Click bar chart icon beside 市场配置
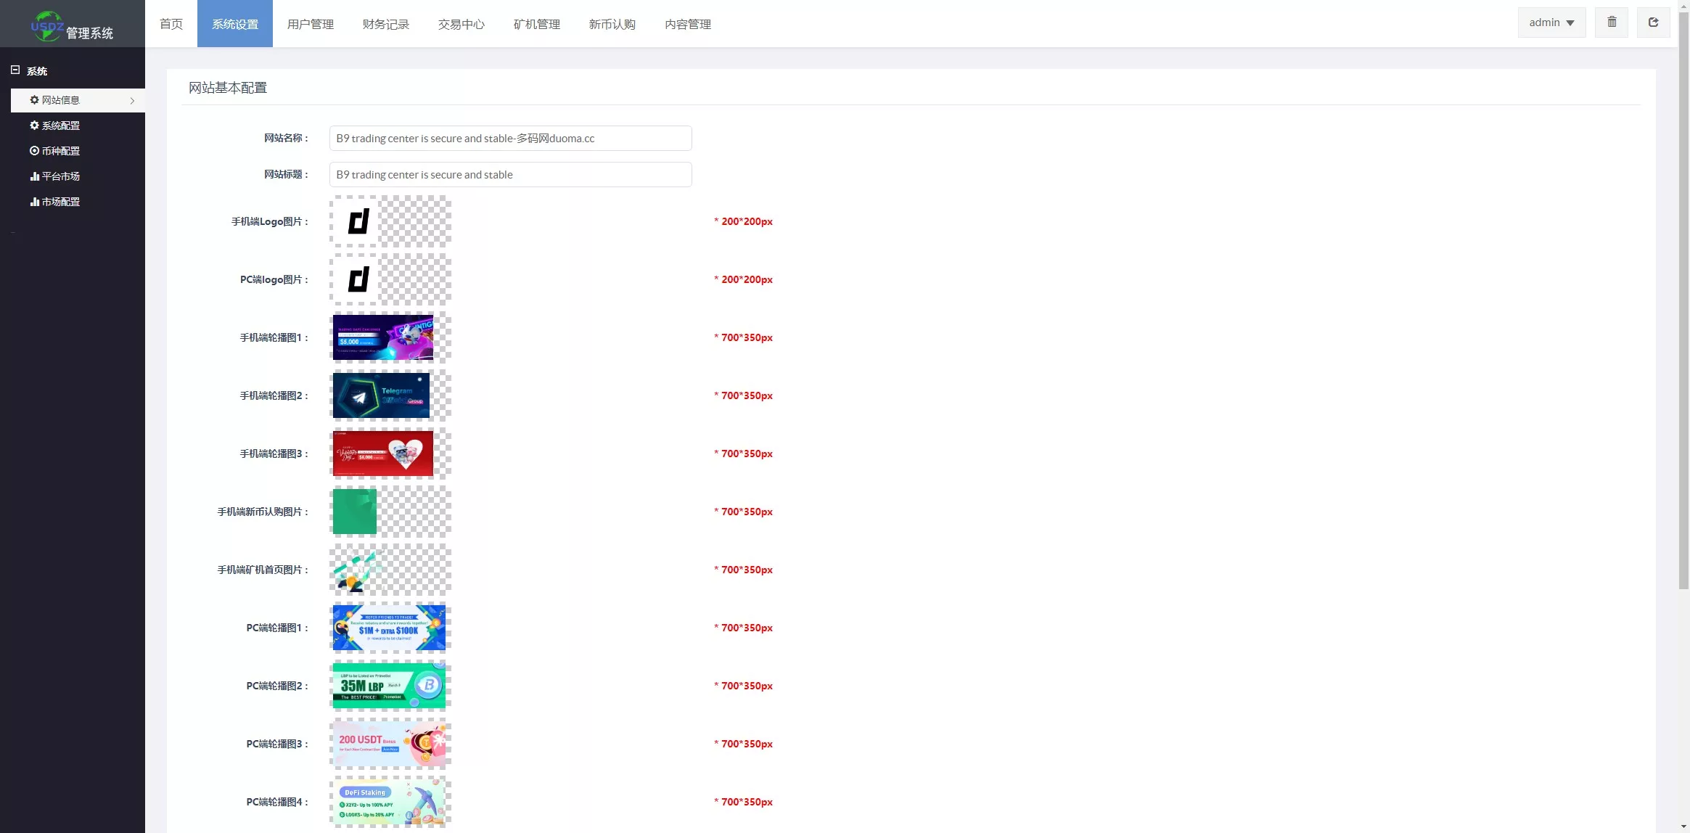This screenshot has height=833, width=1690. click(34, 202)
